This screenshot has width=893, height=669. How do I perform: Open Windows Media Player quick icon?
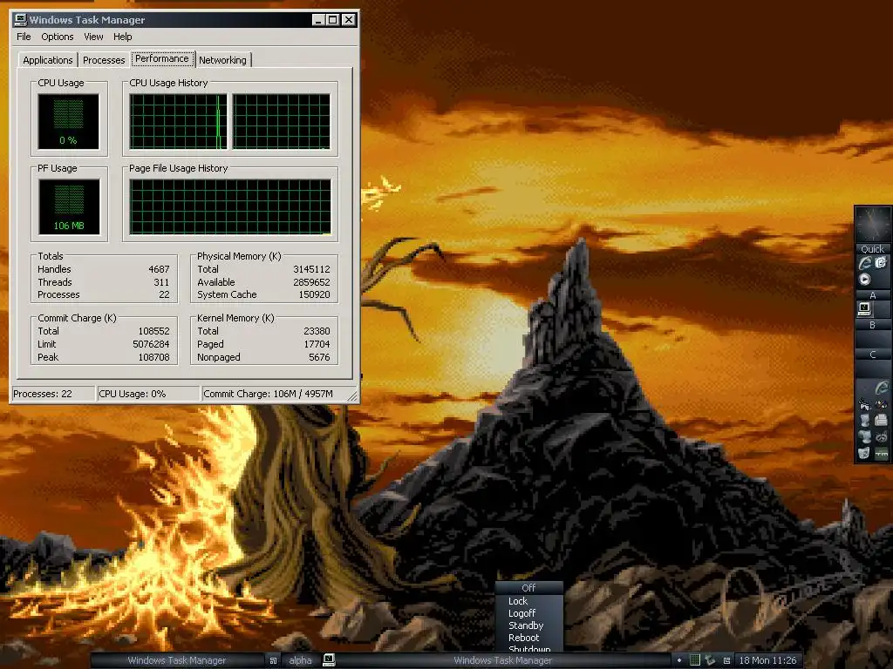[x=864, y=280]
